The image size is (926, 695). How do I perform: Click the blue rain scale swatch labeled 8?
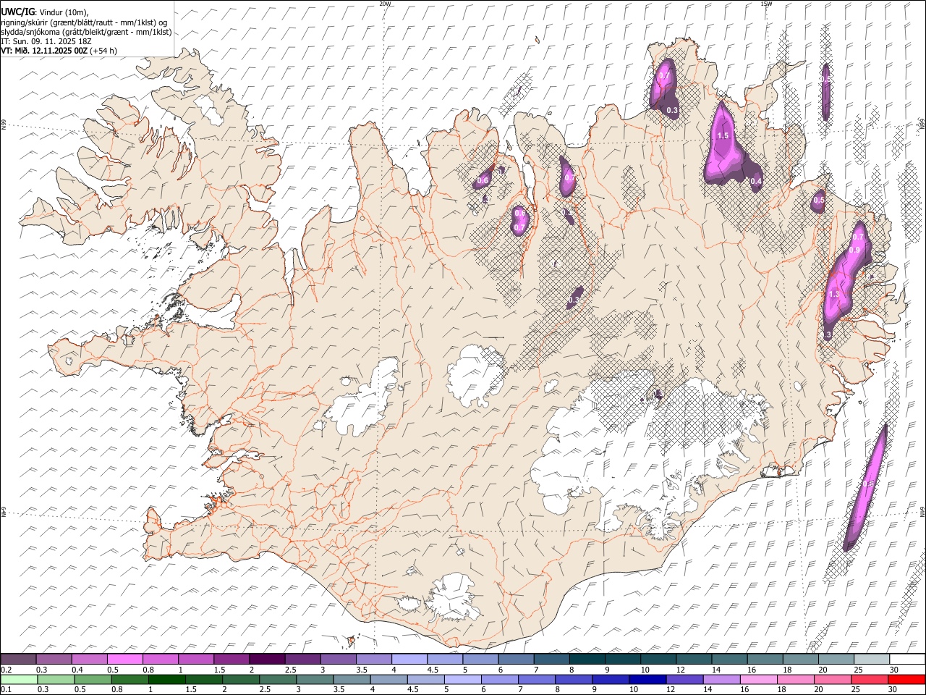click(573, 680)
